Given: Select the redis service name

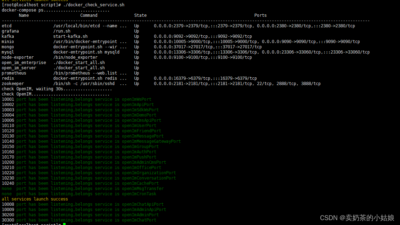Looking at the screenshot, I should tap(7, 78).
